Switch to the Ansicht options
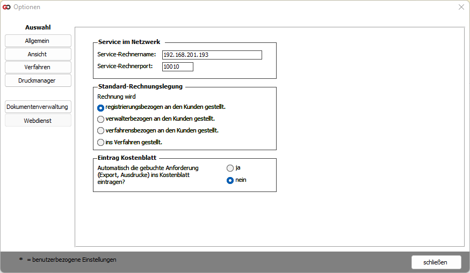Viewport: 470px width, 273px height. pyautogui.click(x=38, y=54)
